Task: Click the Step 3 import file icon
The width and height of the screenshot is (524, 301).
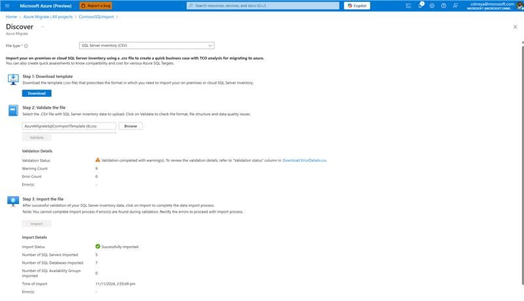Action: (13, 202)
